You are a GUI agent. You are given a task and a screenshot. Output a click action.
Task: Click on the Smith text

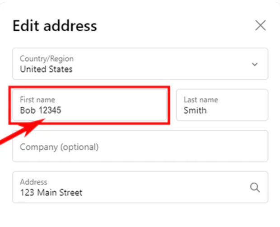click(x=195, y=110)
